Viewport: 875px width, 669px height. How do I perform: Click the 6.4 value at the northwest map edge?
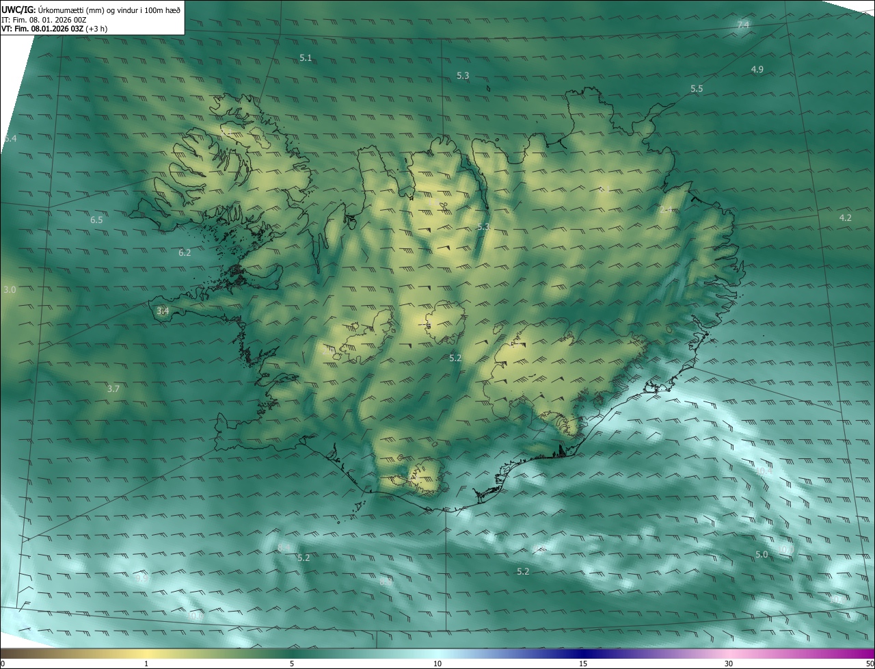coord(10,139)
